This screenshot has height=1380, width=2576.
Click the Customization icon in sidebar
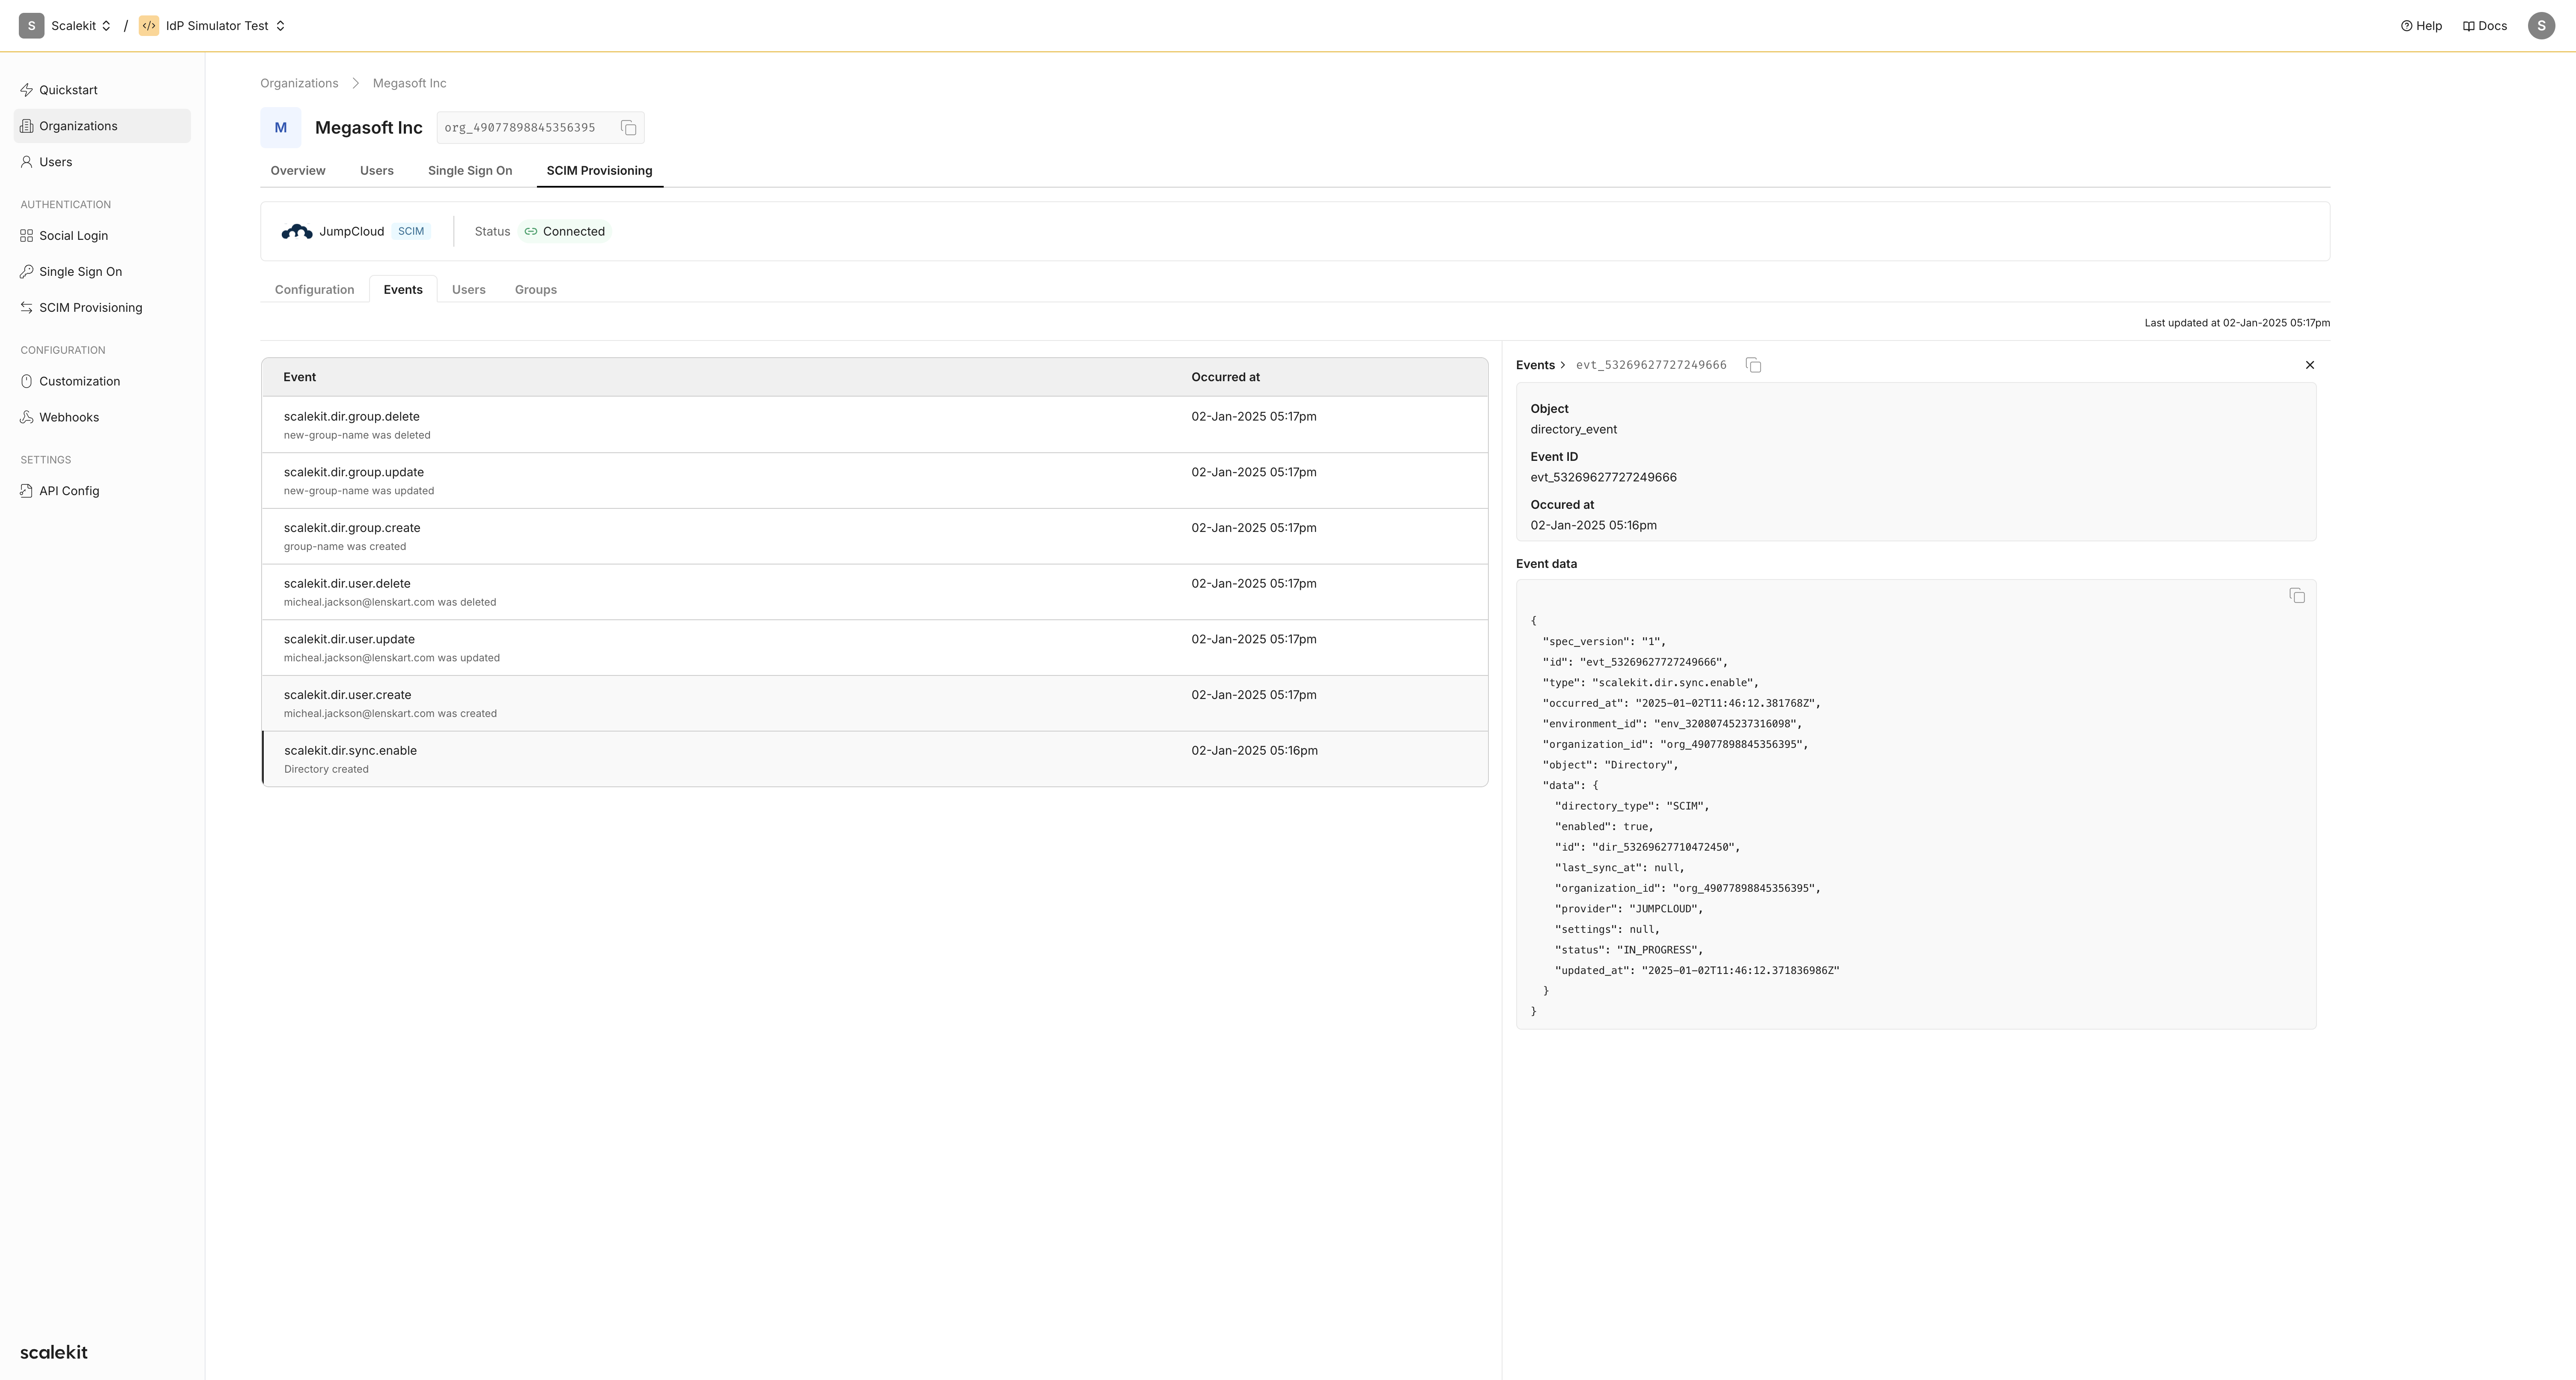[x=27, y=382]
